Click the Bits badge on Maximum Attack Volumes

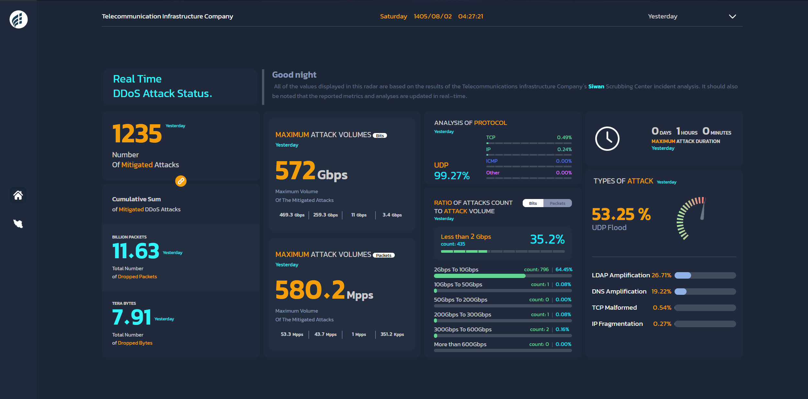[380, 136]
